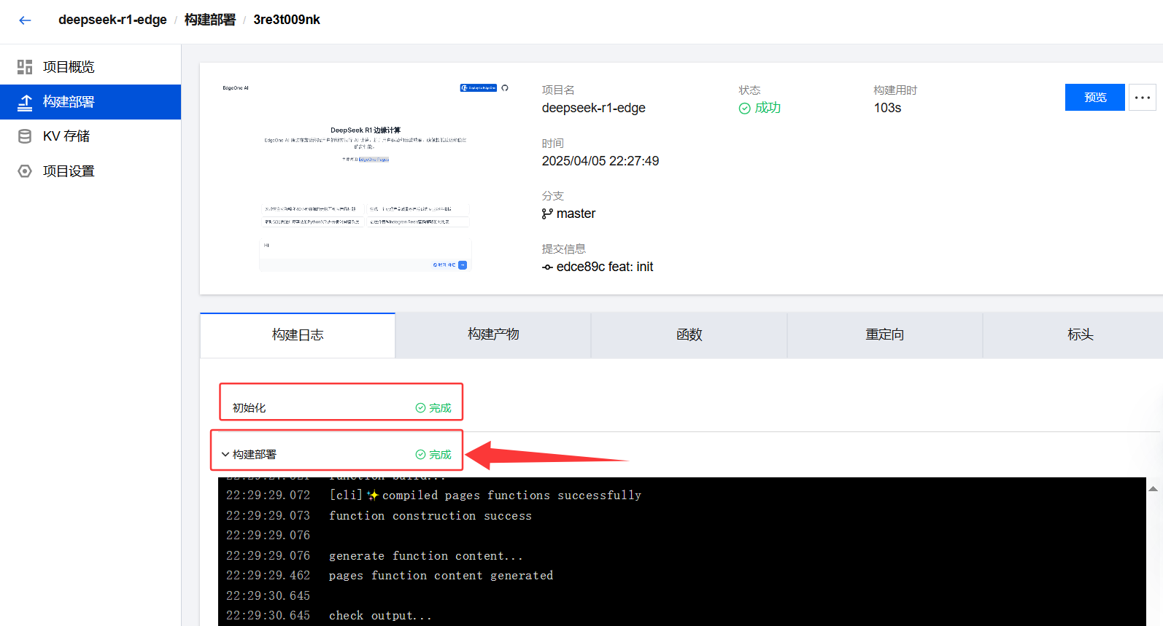
Task: Select the master branch text
Action: (x=576, y=214)
